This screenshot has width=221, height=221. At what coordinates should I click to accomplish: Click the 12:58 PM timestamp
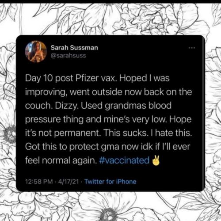(39, 182)
